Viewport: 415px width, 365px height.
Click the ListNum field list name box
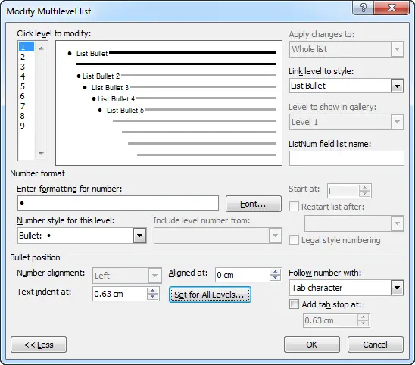346,158
